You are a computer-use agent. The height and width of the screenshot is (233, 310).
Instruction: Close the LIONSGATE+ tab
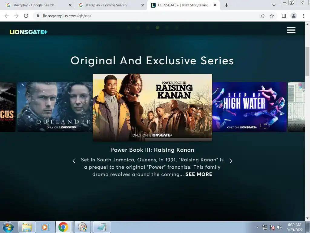(215, 5)
